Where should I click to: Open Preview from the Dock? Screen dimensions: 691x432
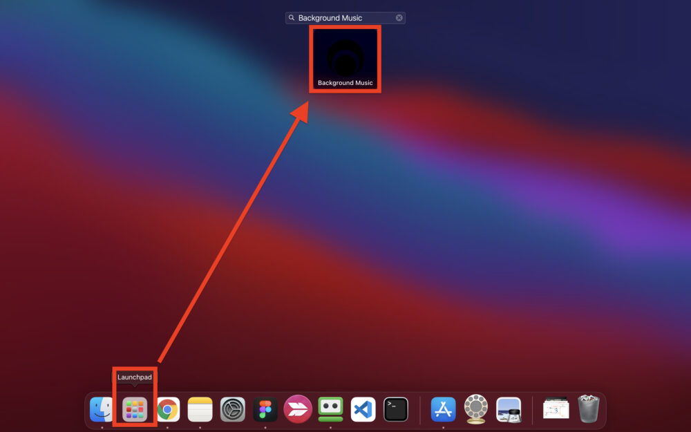(509, 409)
